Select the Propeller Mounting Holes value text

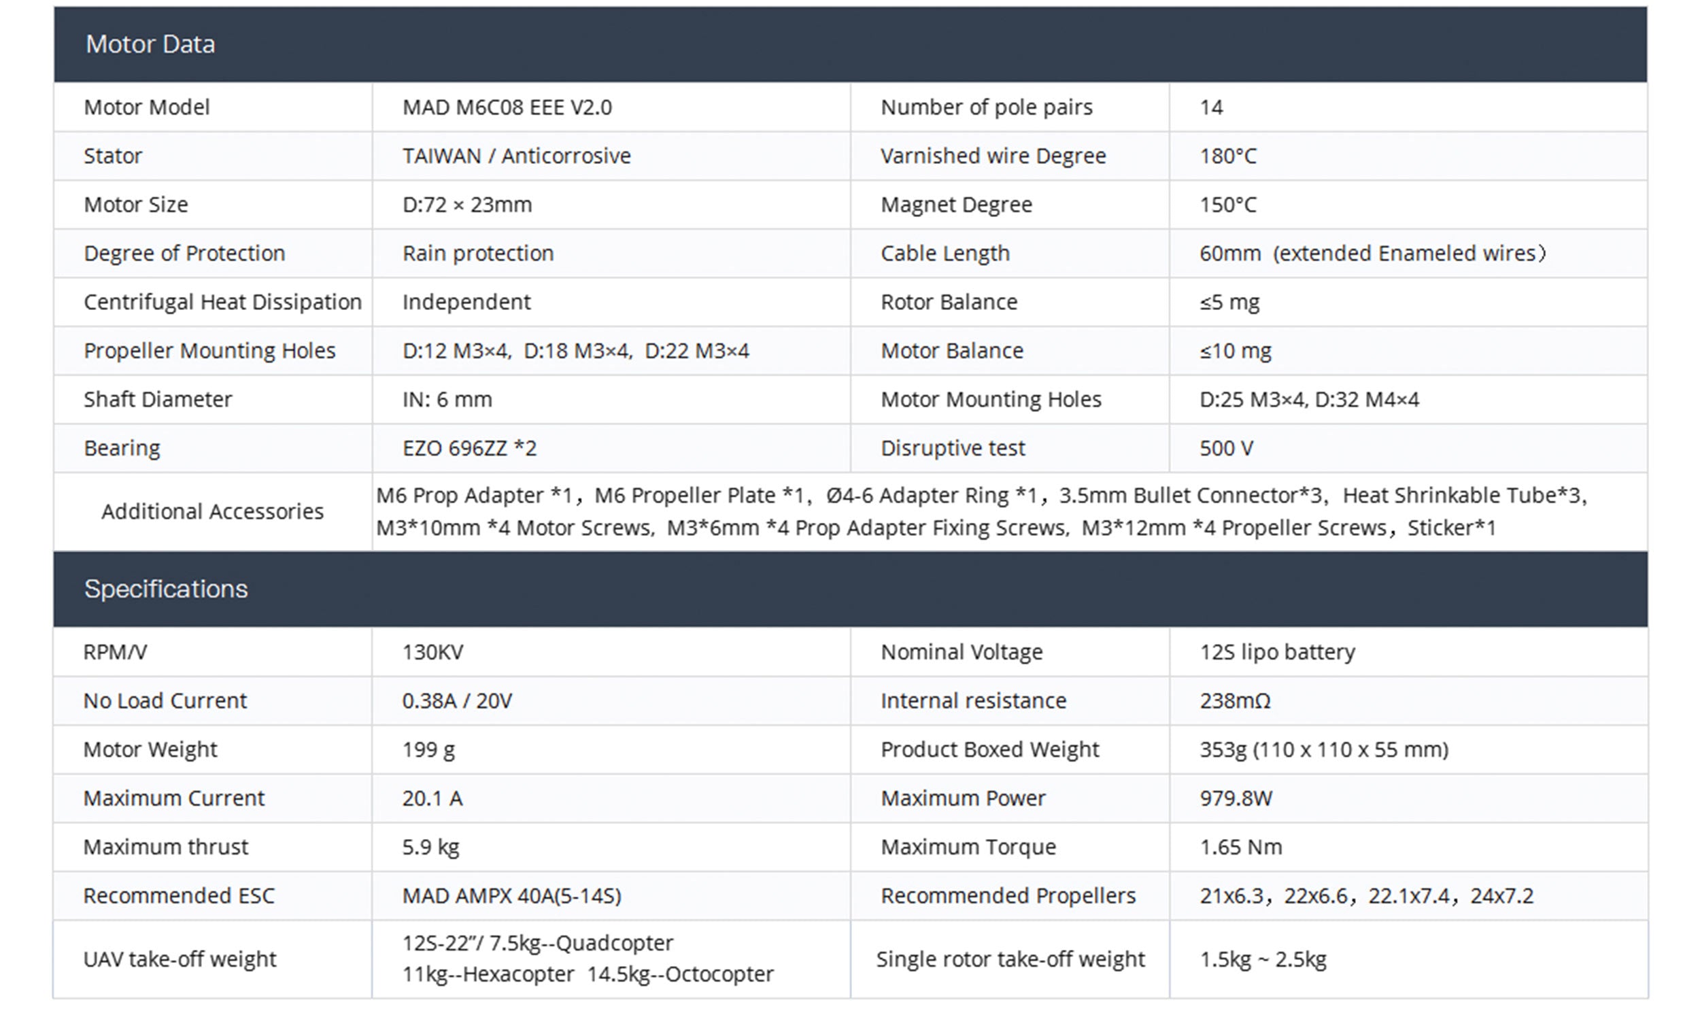click(575, 352)
